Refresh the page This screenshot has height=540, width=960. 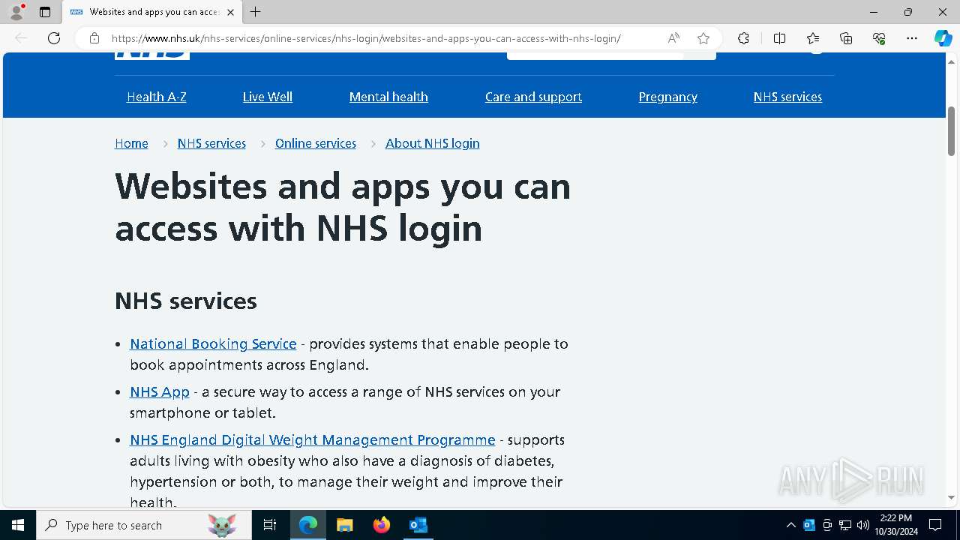click(x=54, y=38)
